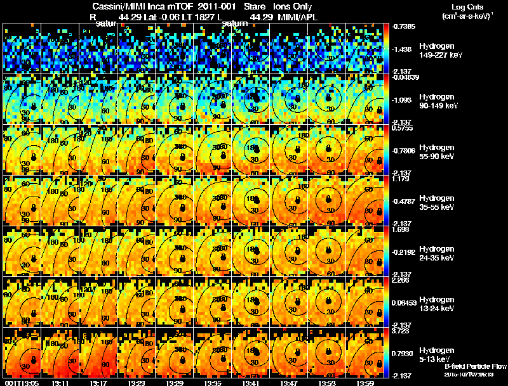This screenshot has height=386, width=508.
Task: Click the 'MIMI/APL' text in the header
Action: click(x=298, y=17)
